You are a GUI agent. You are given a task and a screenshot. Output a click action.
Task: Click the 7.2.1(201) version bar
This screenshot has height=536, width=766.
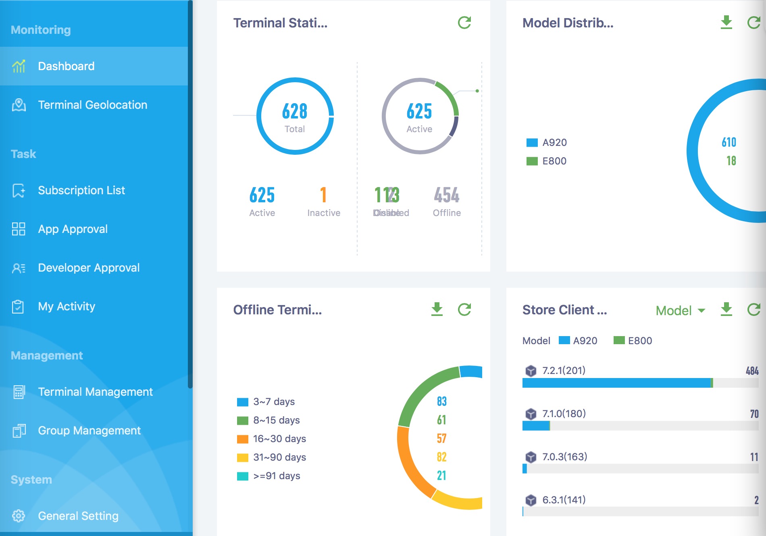coord(616,383)
